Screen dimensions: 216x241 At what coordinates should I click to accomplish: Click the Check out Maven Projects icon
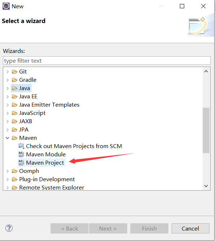21,146
